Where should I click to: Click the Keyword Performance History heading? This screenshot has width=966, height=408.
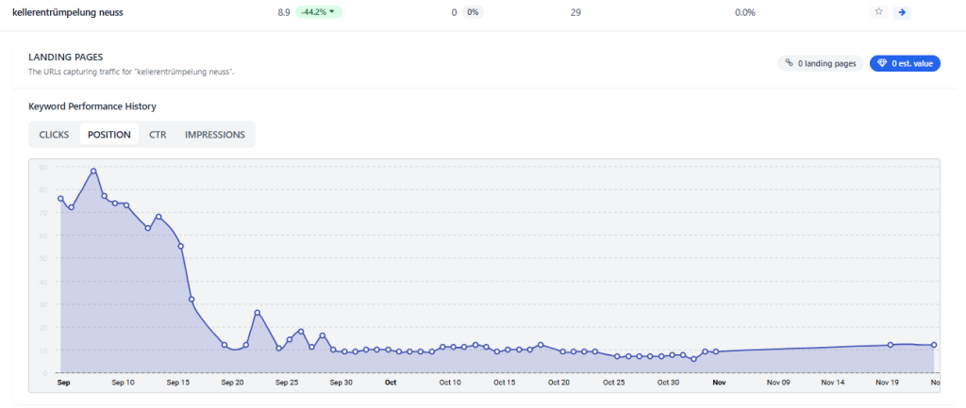click(x=92, y=106)
